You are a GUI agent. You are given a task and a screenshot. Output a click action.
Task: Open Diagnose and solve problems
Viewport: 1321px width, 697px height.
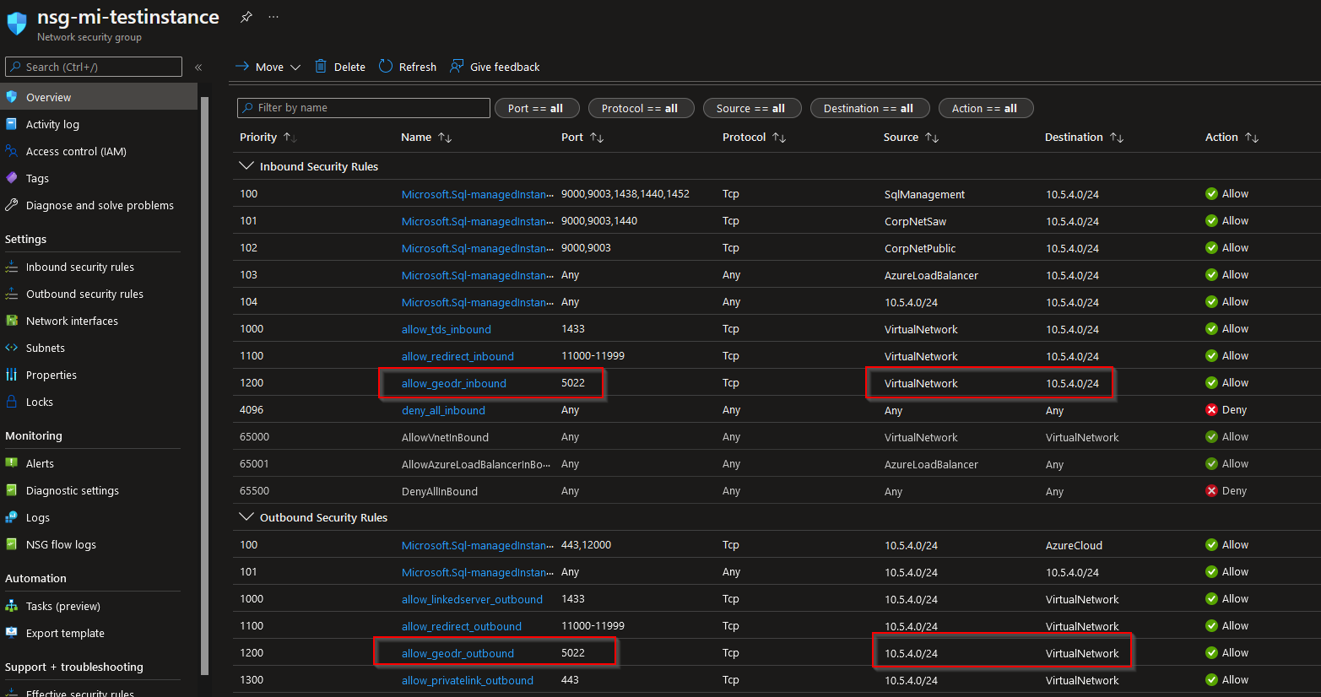(99, 205)
